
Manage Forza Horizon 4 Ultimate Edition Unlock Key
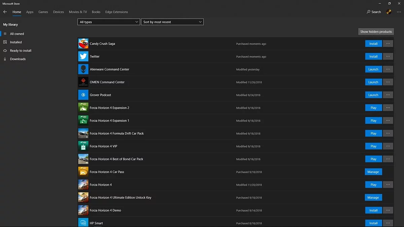pyautogui.click(x=373, y=197)
